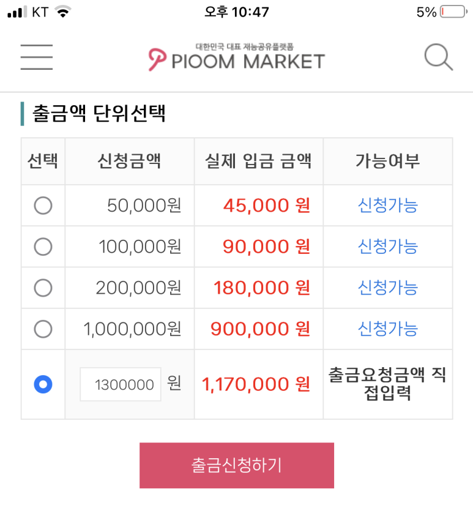
Task: Select the 50,000원 radio button
Action: point(43,206)
